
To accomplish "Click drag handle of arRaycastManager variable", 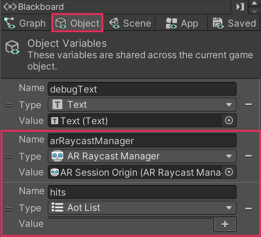I will pyautogui.click(x=9, y=157).
